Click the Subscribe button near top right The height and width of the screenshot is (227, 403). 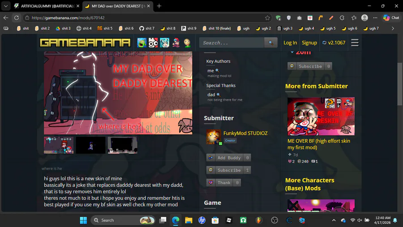pyautogui.click(x=310, y=66)
